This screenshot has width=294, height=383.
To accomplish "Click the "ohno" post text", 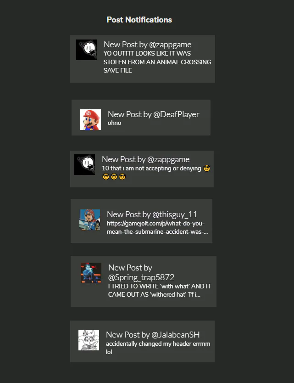I will pos(114,123).
